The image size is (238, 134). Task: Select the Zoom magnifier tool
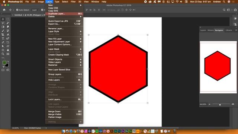click(x=3, y=54)
